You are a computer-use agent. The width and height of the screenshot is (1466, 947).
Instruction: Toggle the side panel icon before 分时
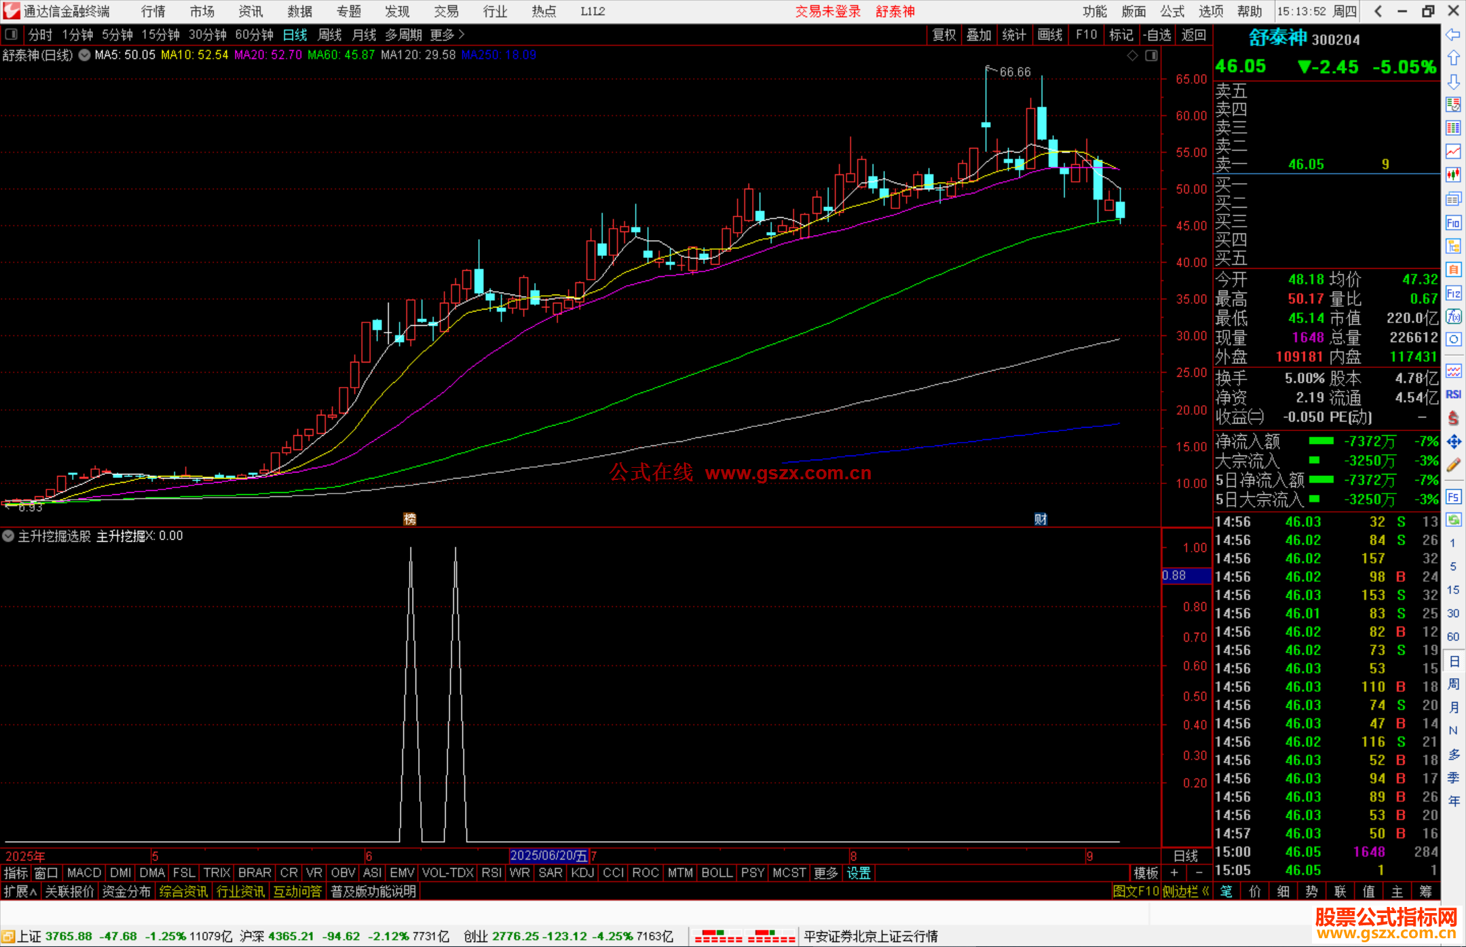point(12,35)
